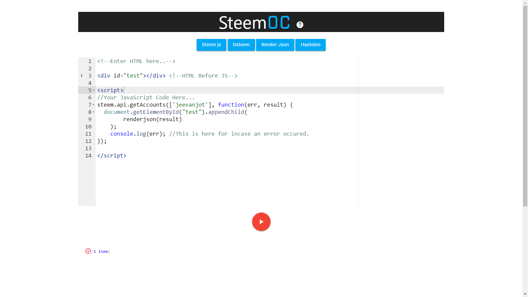Click renderjson(result) on line 9
528x297 pixels.
pos(152,119)
